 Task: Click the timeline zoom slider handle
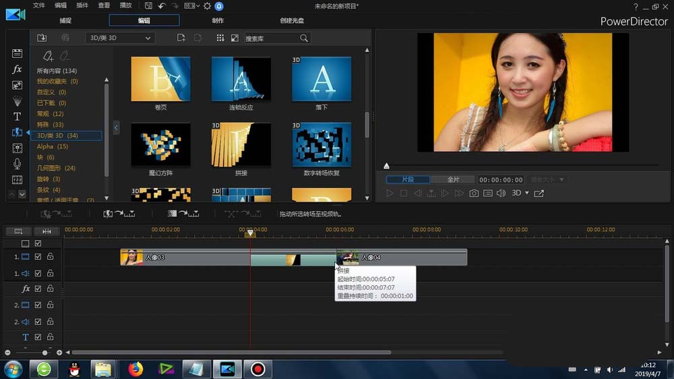(45, 353)
